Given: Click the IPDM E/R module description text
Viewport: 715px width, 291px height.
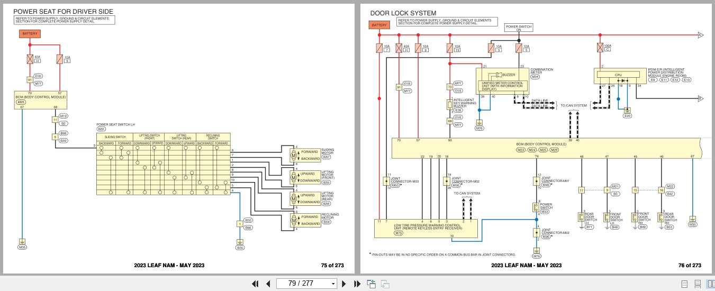Looking at the screenshot, I should (x=669, y=72).
